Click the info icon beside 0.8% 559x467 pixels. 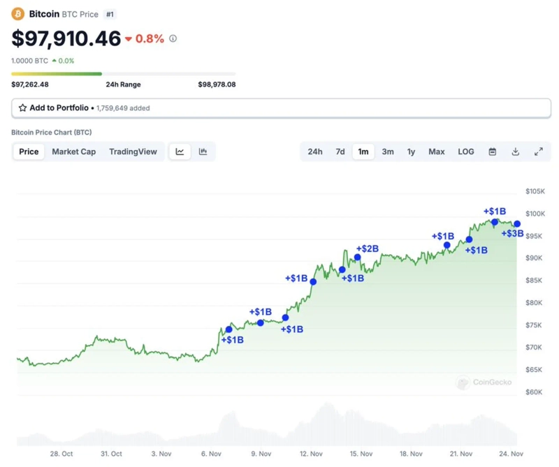pos(173,39)
